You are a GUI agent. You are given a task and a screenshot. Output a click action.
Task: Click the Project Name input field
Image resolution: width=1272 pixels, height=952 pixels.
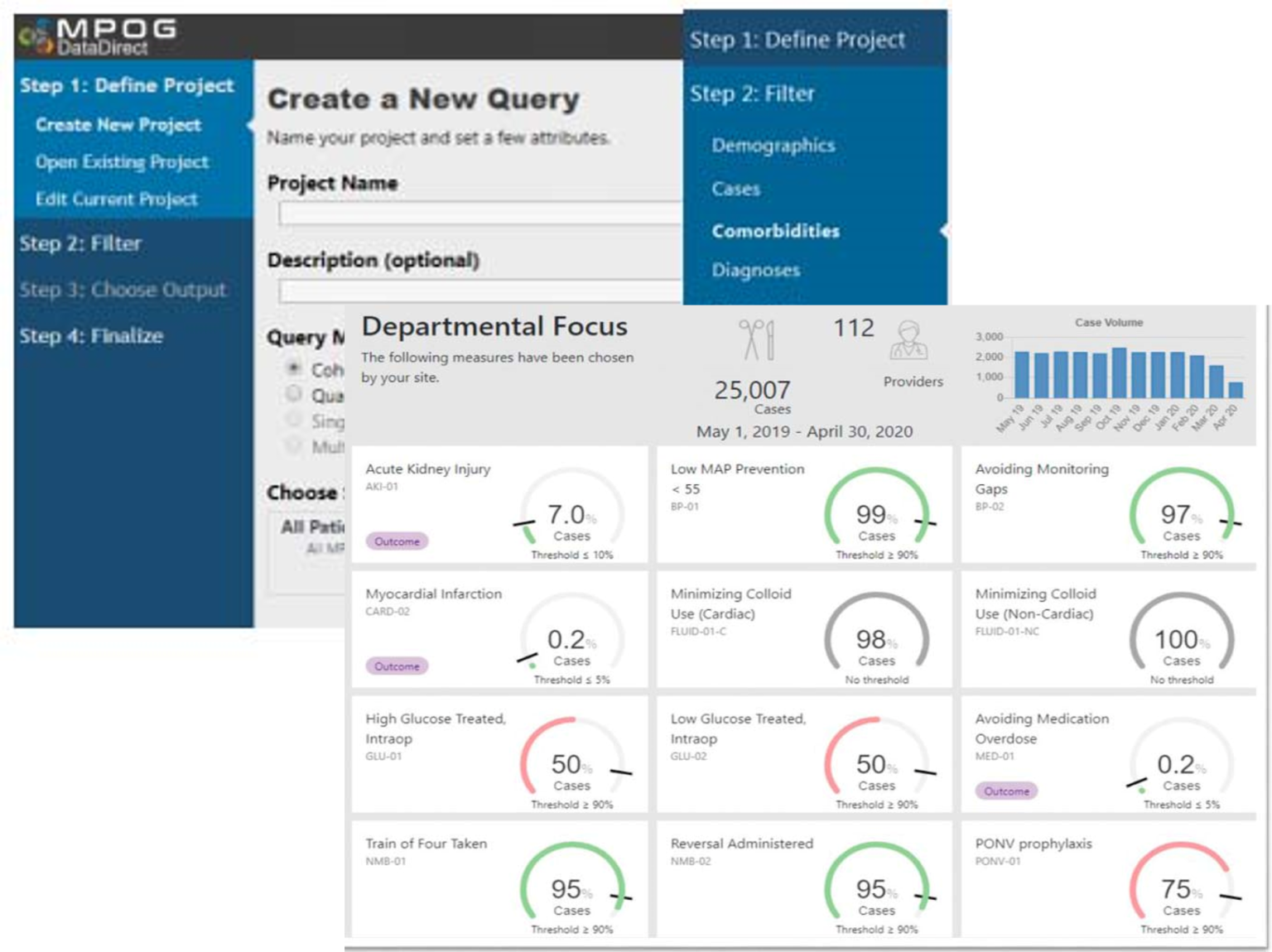[480, 214]
